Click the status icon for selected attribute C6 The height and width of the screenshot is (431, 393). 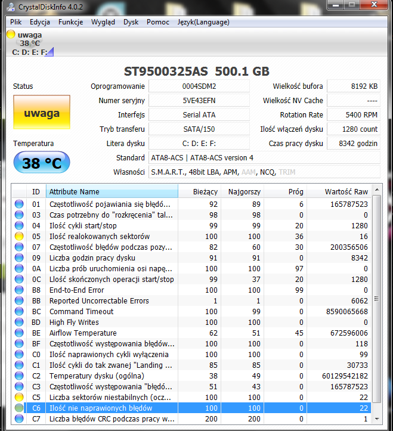coord(19,408)
